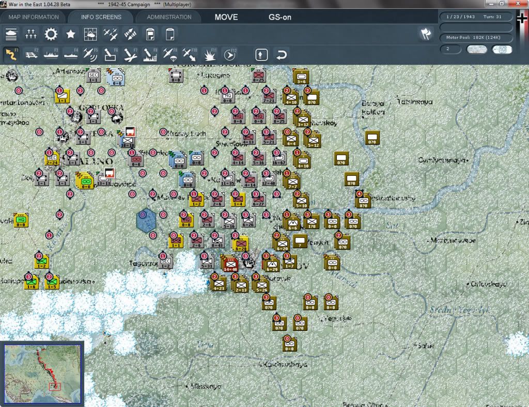Image resolution: width=529 pixels, height=407 pixels.
Task: Open the clipboard icon with filled page
Action: 150,34
